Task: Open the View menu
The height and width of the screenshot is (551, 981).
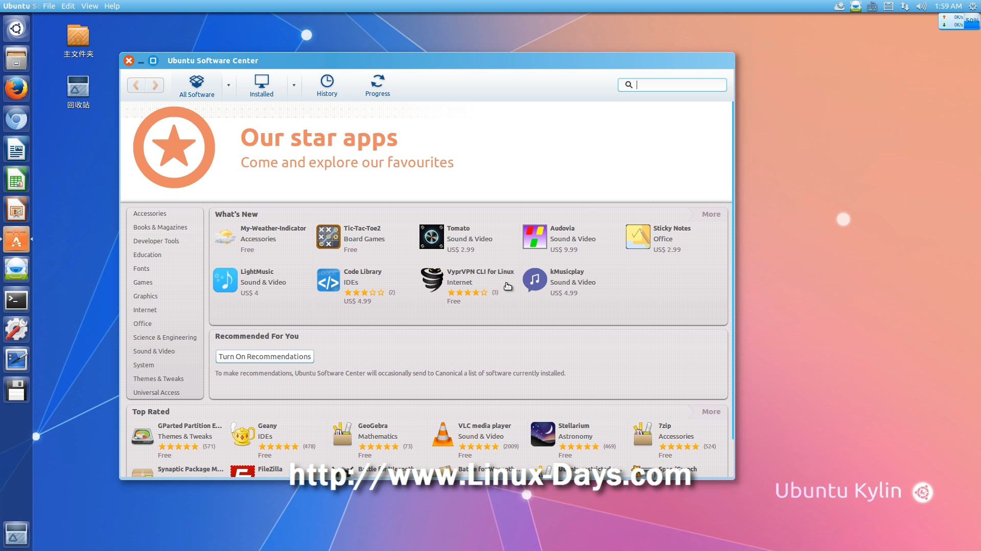Action: tap(89, 6)
